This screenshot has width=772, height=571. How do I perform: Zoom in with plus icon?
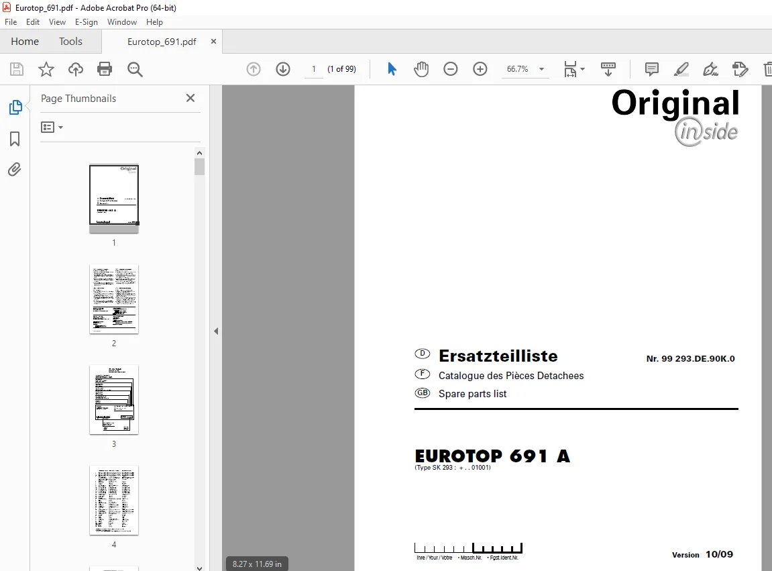point(480,69)
